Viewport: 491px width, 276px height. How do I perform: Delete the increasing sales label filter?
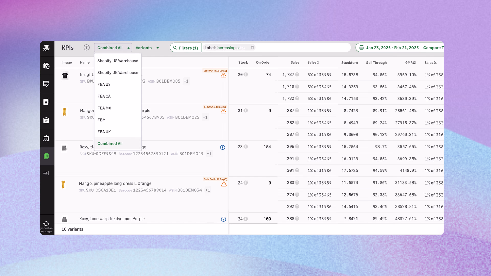[252, 48]
